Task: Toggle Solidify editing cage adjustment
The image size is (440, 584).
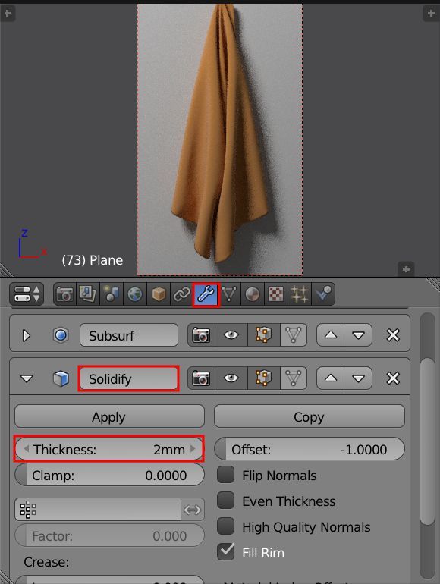Action: coord(294,378)
